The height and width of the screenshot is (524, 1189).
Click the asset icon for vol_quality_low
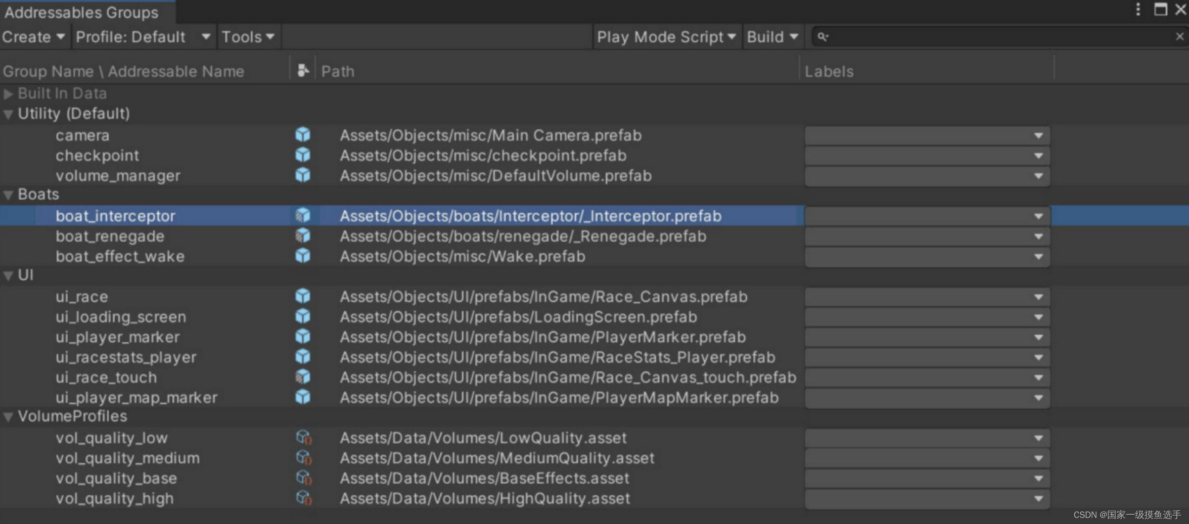coord(304,437)
